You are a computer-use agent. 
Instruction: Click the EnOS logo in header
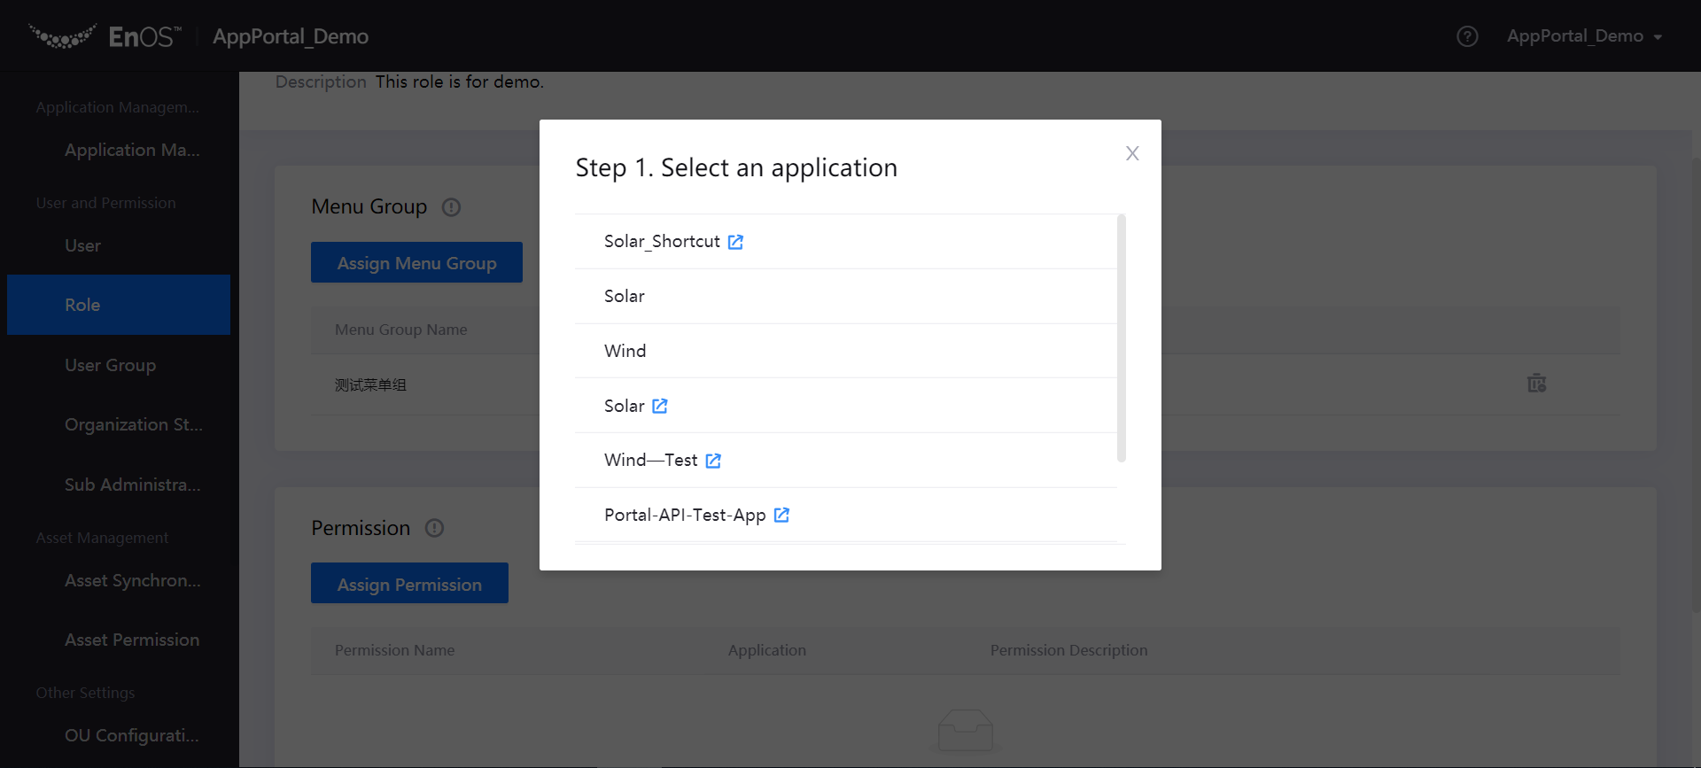click(105, 36)
